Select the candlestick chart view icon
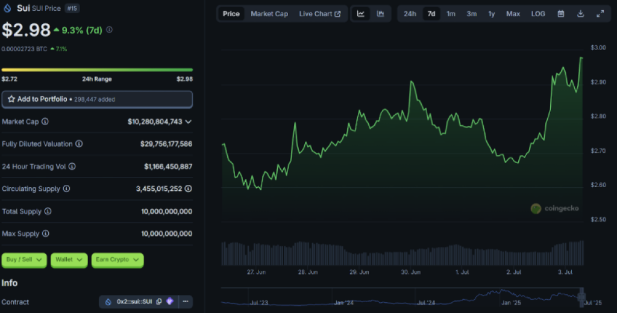Screen dimensions: 617x313 pos(380,14)
